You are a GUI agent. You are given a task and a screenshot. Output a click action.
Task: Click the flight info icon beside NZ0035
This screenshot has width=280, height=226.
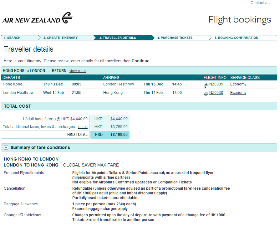pyautogui.click(x=206, y=85)
